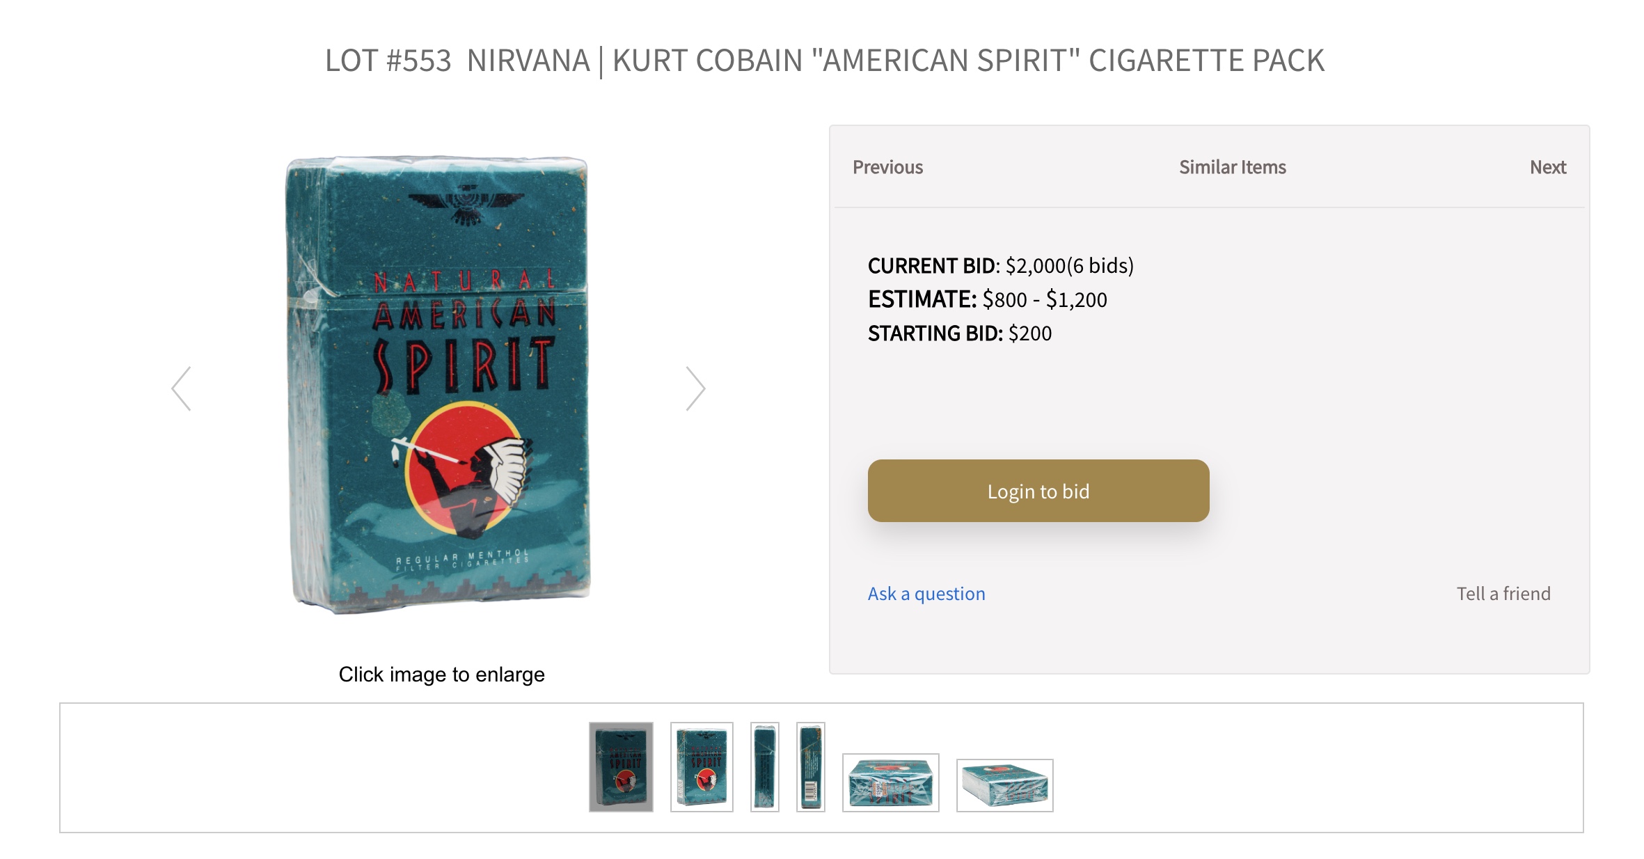Viewport: 1644px width, 859px height.
Task: Click the Estimate $800 - $1,200 line
Action: pos(987,299)
